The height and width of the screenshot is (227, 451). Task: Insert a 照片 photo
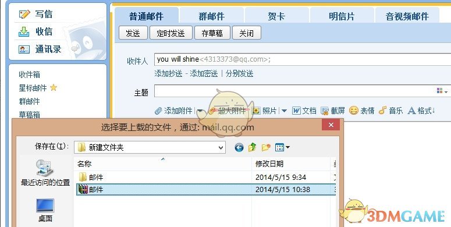[265, 111]
